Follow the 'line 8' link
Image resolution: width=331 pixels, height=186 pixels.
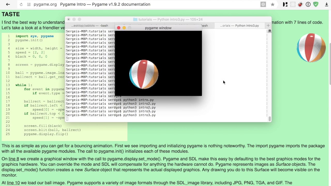[14, 159]
